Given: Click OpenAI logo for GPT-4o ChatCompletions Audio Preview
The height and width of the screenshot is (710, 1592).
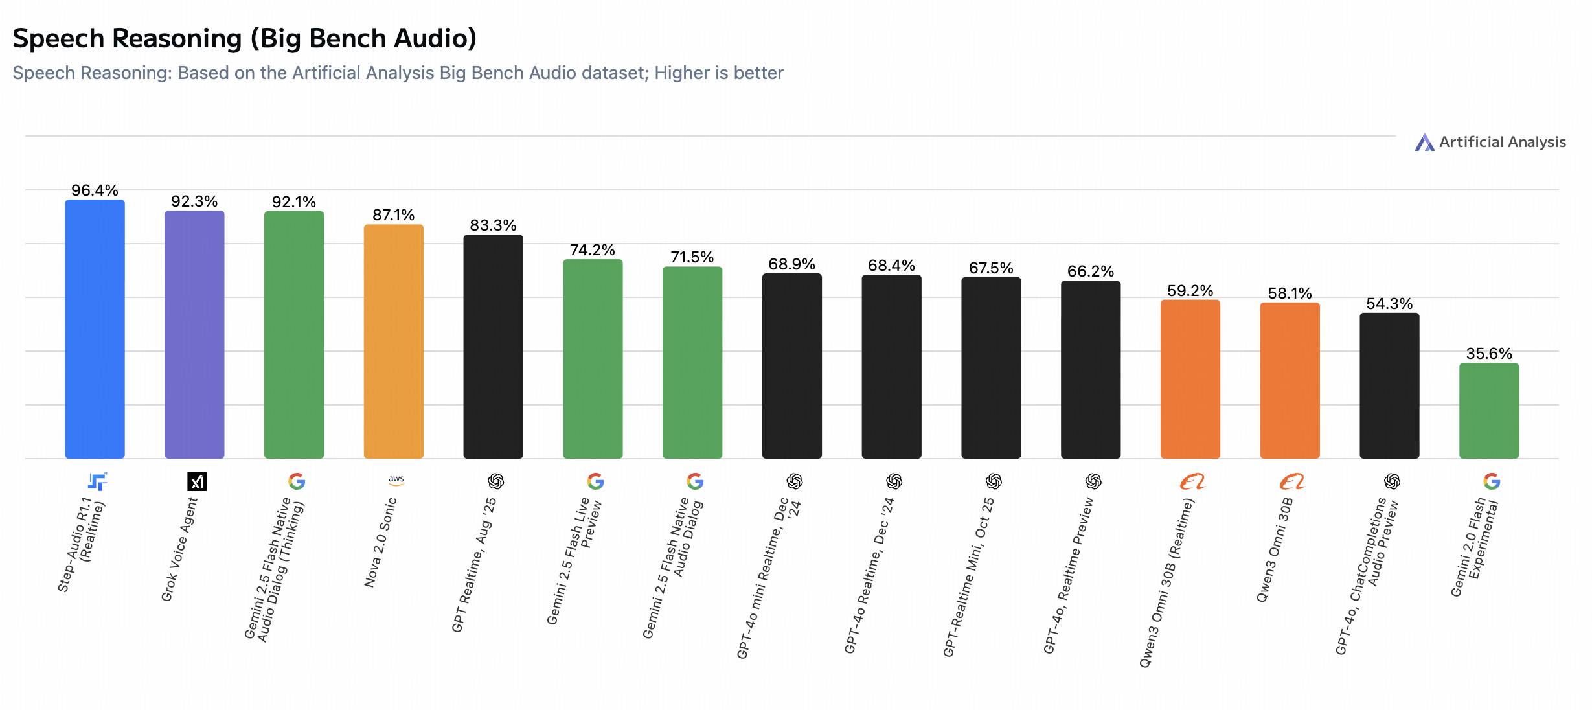Looking at the screenshot, I should (x=1392, y=481).
